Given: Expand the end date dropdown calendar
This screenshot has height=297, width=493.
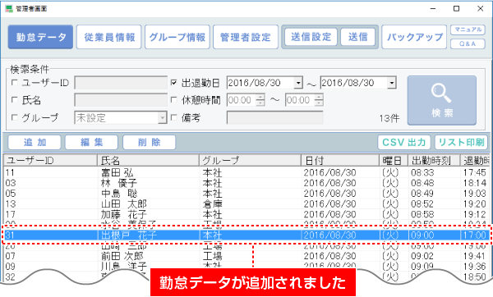Looking at the screenshot, I should [391, 83].
